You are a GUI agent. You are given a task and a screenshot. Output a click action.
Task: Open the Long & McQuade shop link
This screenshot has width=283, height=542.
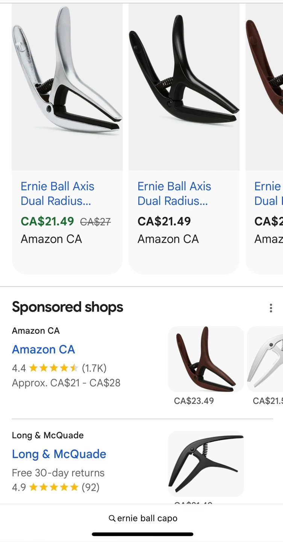[59, 454]
